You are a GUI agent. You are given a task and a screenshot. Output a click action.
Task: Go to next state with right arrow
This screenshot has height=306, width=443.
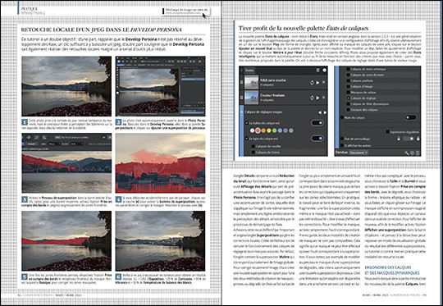[x=325, y=112]
